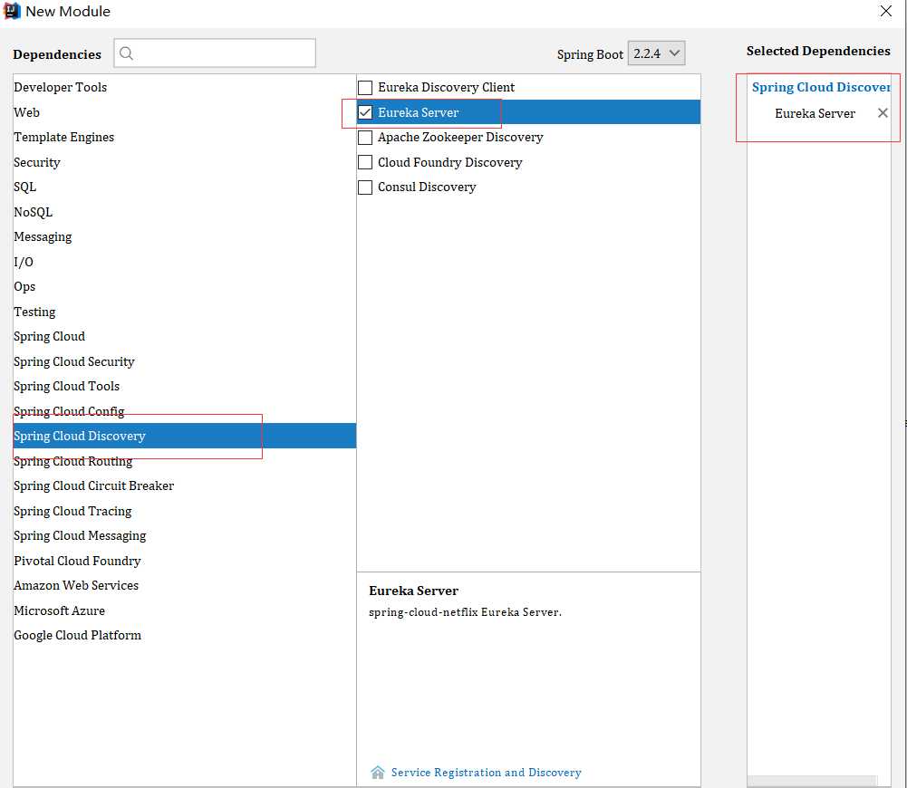Image resolution: width=907 pixels, height=788 pixels.
Task: Select the SQL category
Action: point(185,187)
